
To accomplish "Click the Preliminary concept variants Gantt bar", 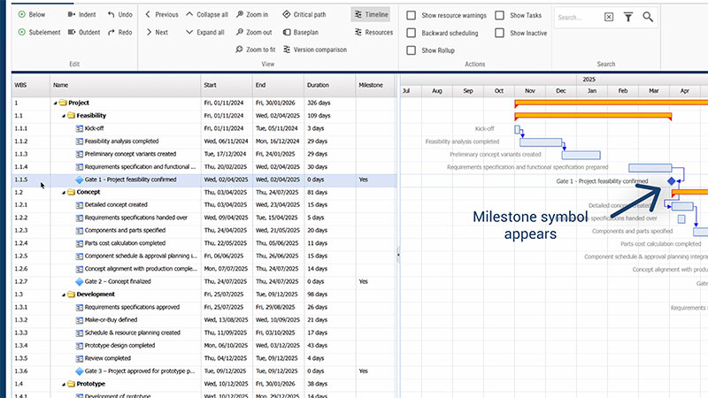I will tap(581, 156).
